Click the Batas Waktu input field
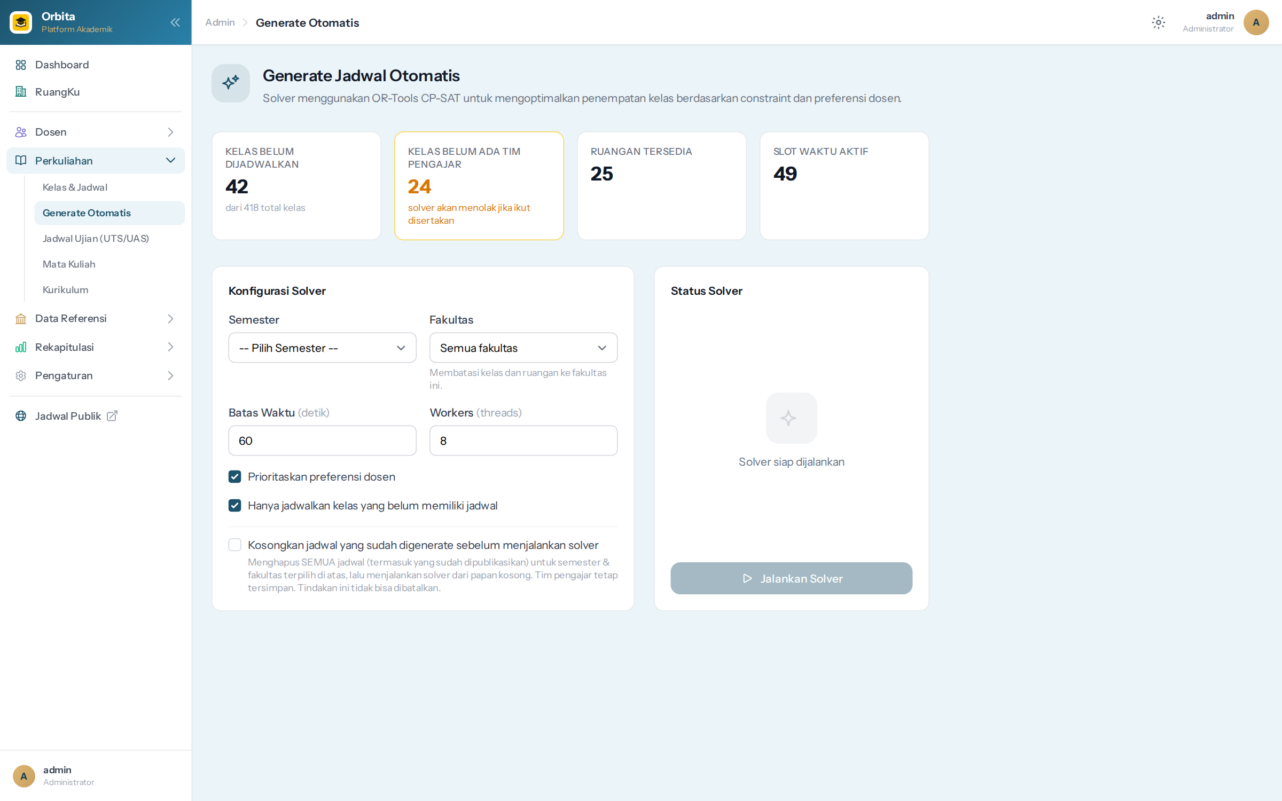This screenshot has height=801, width=1282. (x=322, y=441)
